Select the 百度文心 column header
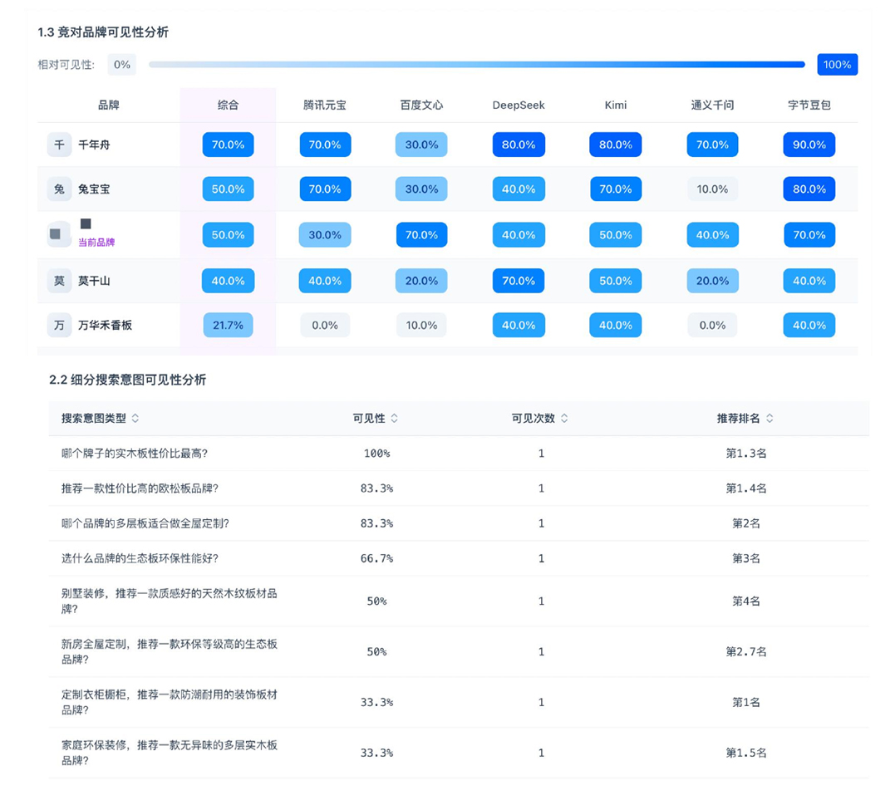Screen dimensions: 895x800 [421, 105]
